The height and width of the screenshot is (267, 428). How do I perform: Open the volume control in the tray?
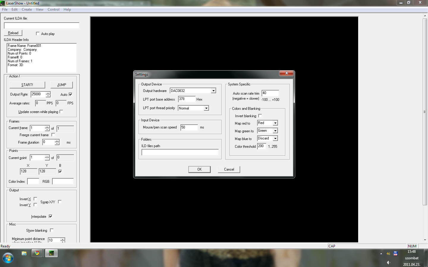click(388, 262)
